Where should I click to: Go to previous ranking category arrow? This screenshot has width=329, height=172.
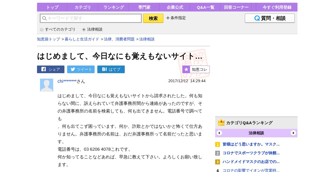[219, 133]
